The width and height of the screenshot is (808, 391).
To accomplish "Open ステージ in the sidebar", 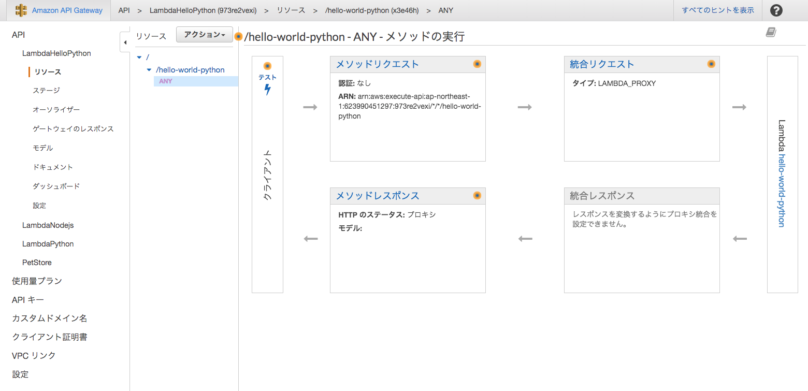I will tap(46, 91).
